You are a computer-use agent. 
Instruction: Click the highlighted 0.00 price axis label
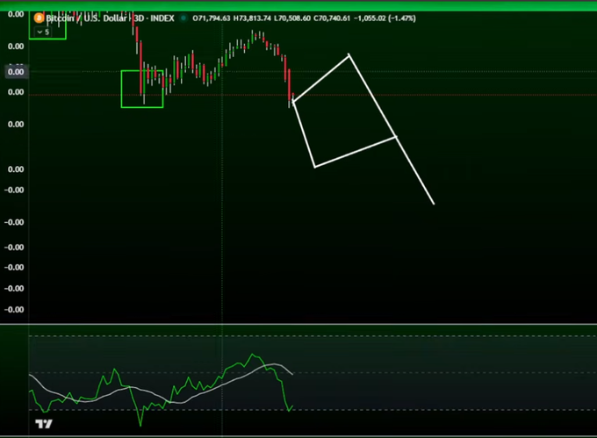16,72
